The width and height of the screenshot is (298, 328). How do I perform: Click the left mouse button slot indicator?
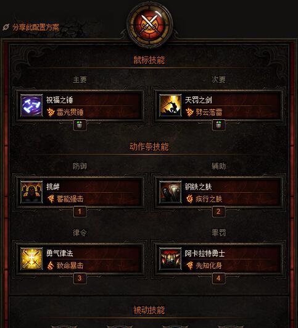[80, 125]
